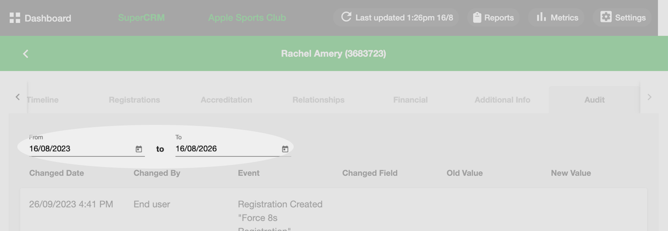Click the SuperCRM link
This screenshot has height=231, width=668.
pyautogui.click(x=141, y=18)
